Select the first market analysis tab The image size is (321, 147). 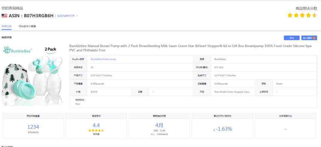coord(7,26)
